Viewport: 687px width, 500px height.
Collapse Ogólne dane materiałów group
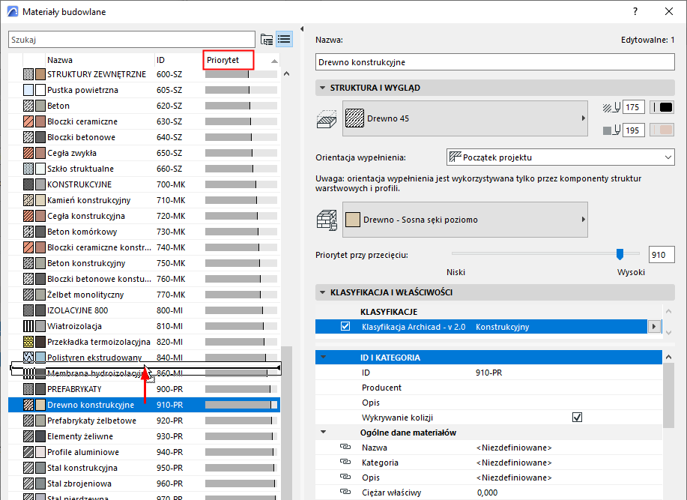click(x=324, y=432)
